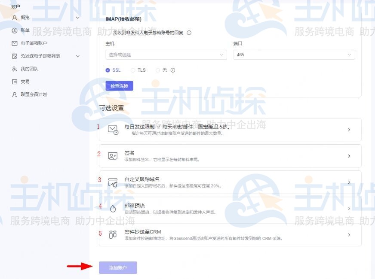Click the 密件抄送至CRM icon

[x=112, y=234]
